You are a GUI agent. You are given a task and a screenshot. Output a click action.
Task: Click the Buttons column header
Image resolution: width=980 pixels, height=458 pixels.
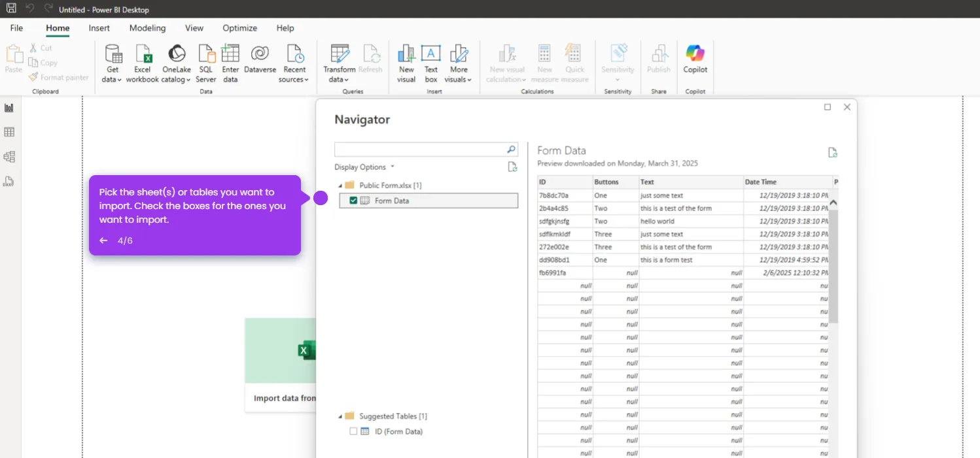tap(616, 182)
